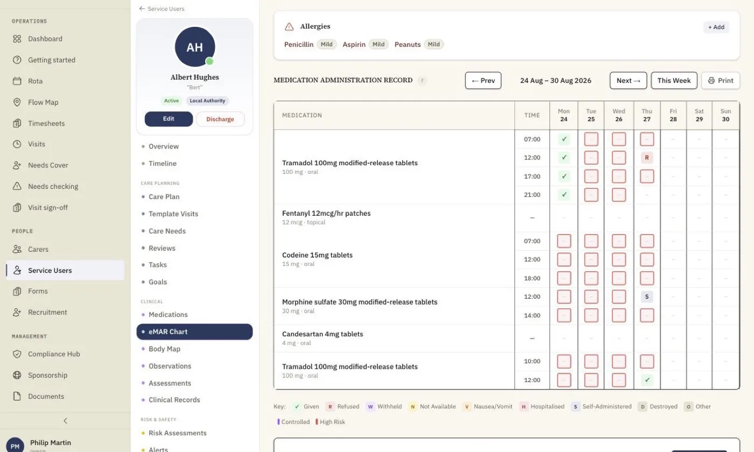Viewport: 754px width, 452px height.
Task: Click the Refused cell on Thursday for Tramadol
Action: point(647,158)
